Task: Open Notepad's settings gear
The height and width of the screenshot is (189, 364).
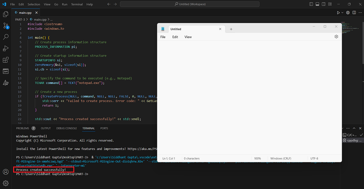Action: coord(336,37)
